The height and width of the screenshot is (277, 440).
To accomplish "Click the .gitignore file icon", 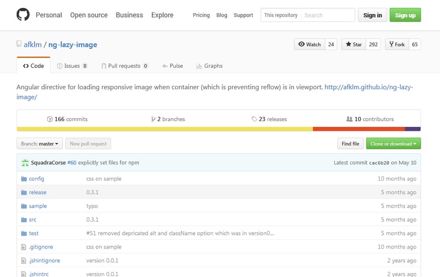I will click(x=24, y=247).
